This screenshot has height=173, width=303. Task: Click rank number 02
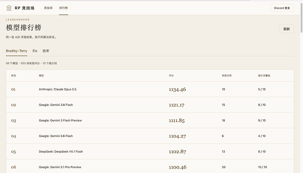tap(14, 105)
